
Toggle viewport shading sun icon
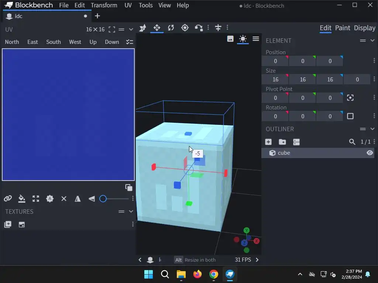tap(243, 39)
